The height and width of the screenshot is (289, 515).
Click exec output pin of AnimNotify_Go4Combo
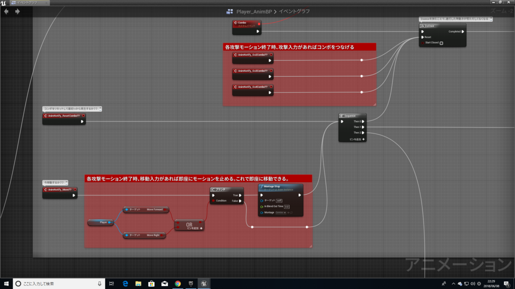click(270, 92)
